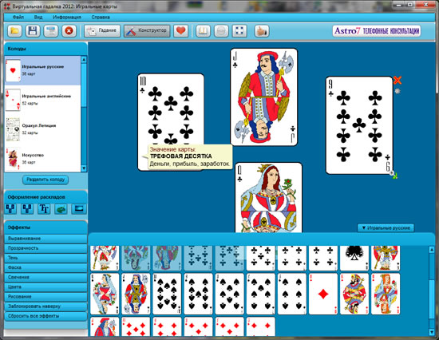This screenshot has width=439, height=340.
Task: Click the open folder toolbar icon
Action: (15, 31)
